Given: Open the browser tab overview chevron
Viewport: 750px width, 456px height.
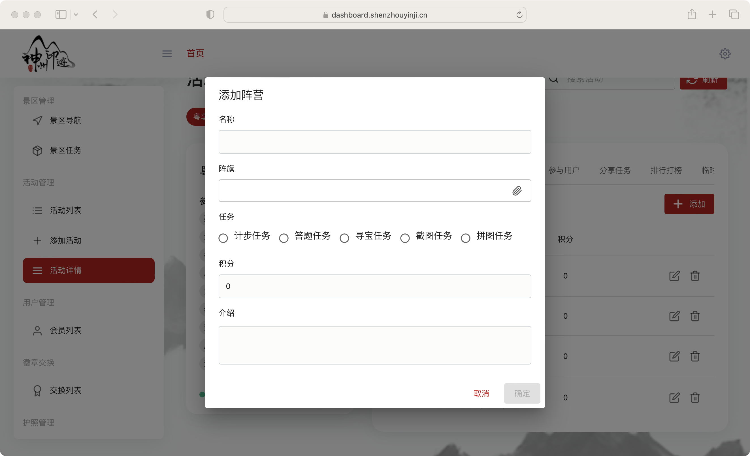Looking at the screenshot, I should (x=76, y=14).
